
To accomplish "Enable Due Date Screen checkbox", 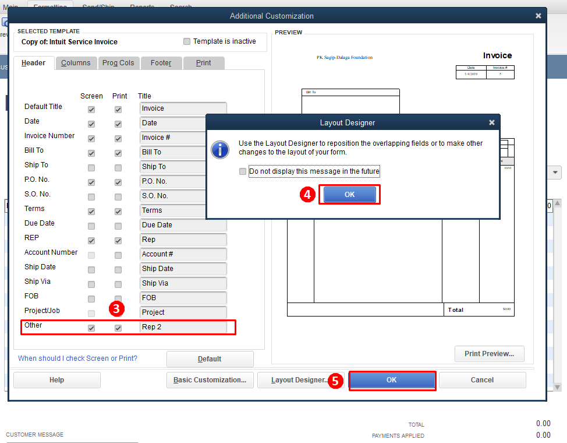I will coord(91,226).
